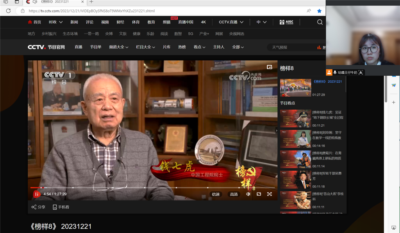Open site info via address bar lock icon
400x233 pixels.
tap(23, 11)
